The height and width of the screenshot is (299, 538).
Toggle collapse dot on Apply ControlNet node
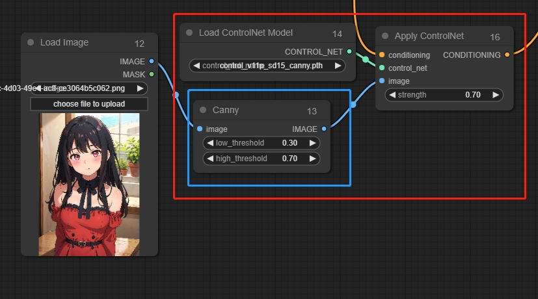tap(385, 36)
